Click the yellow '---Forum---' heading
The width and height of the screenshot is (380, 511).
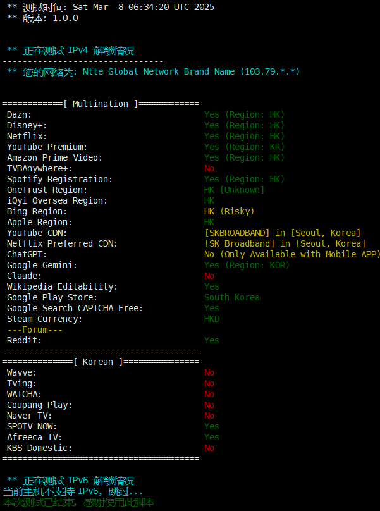35,329
